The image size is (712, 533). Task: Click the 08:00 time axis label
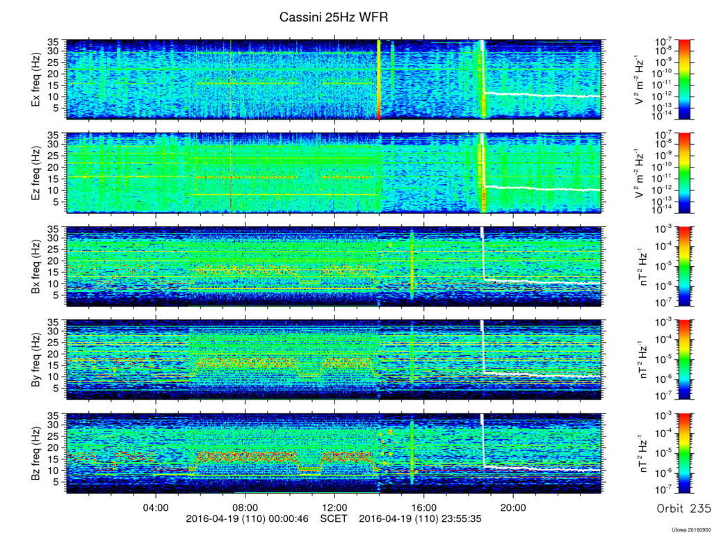[245, 507]
